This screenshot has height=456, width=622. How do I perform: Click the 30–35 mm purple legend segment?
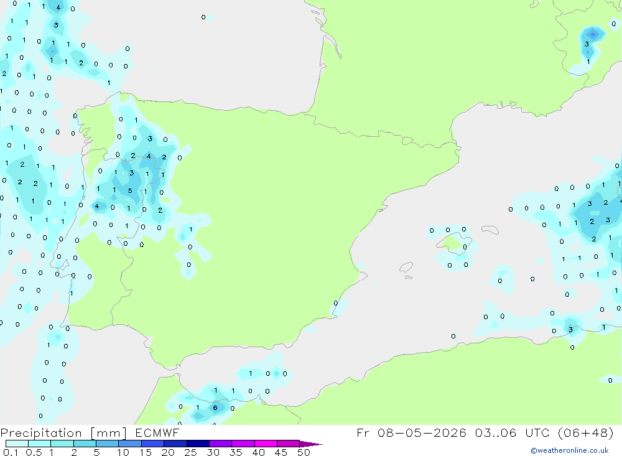[x=221, y=444]
